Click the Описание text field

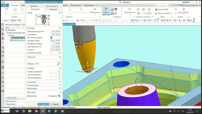pyautogui.click(x=44, y=60)
